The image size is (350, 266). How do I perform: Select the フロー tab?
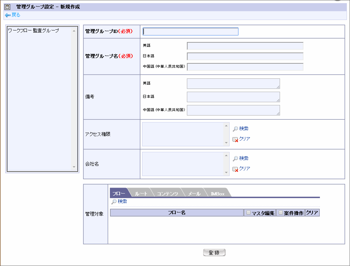point(119,193)
